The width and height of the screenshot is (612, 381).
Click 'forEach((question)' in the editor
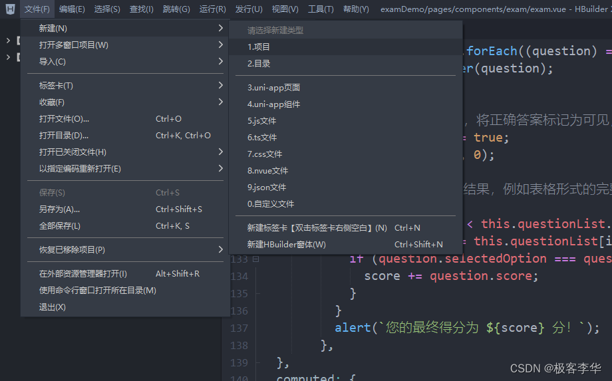click(532, 51)
